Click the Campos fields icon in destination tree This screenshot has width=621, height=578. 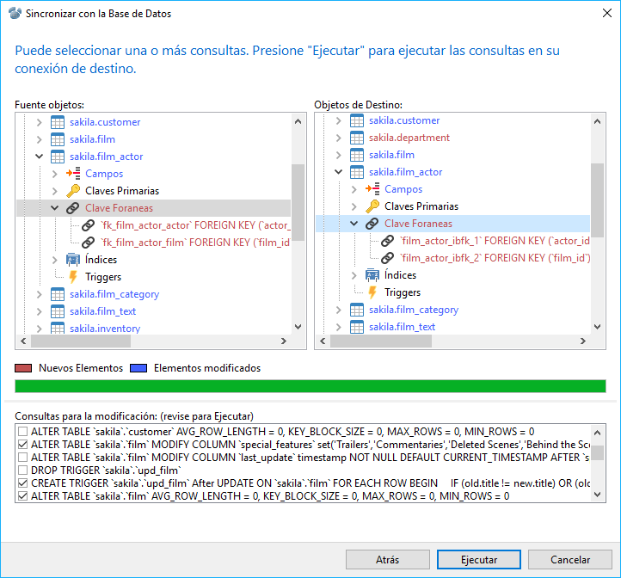coord(372,189)
